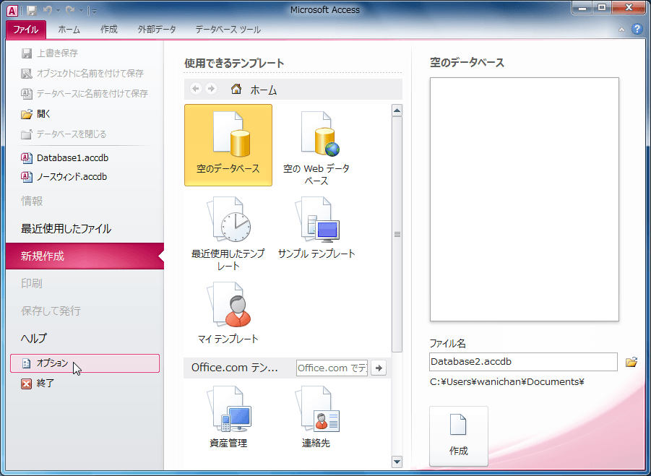Click the Save icon in quick access toolbar

pyautogui.click(x=32, y=10)
